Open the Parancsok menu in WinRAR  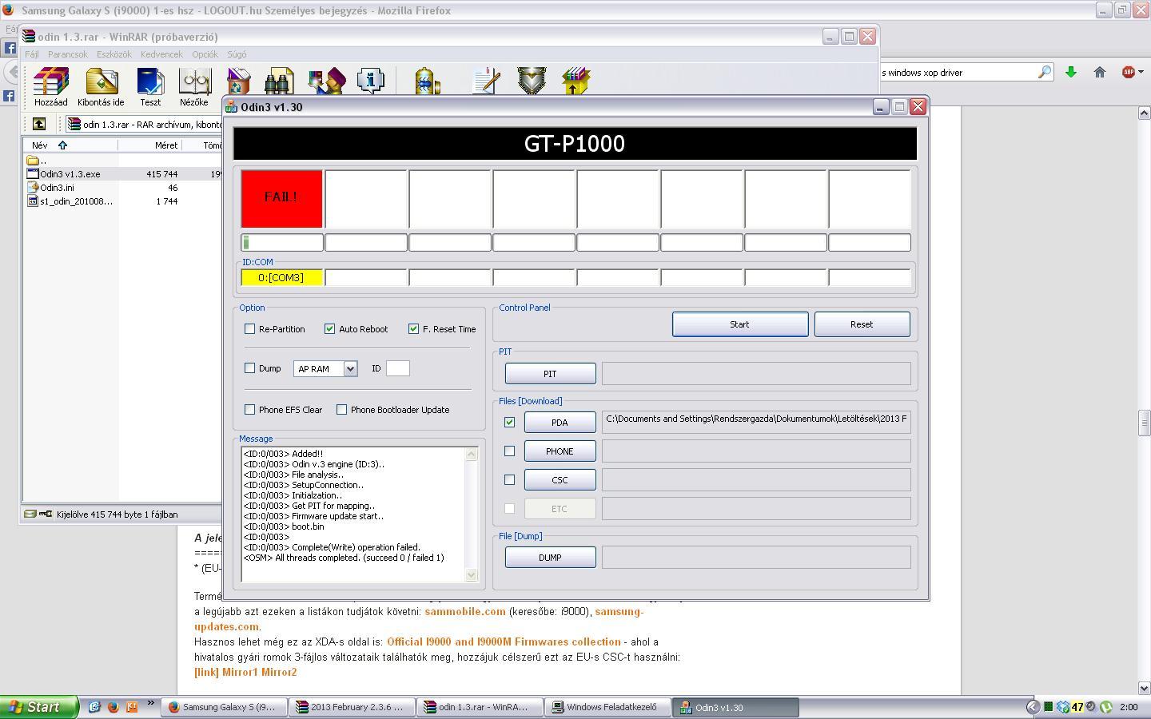coord(68,54)
